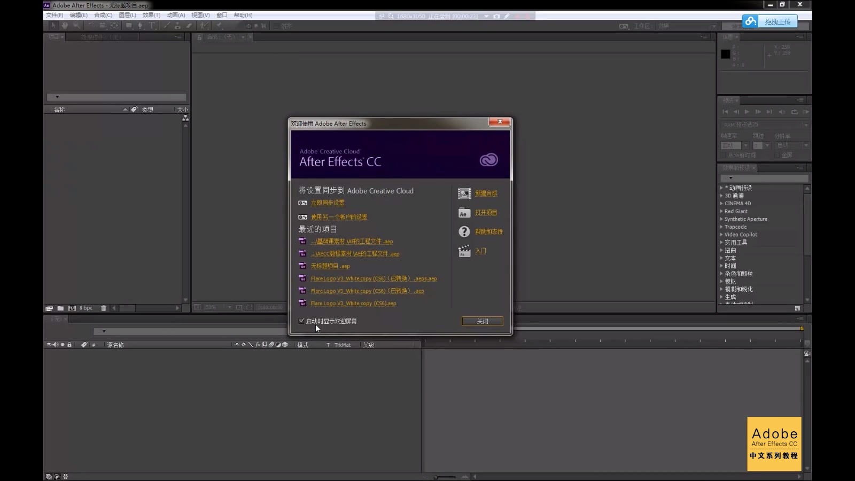
Task: Select the Rectangle shape tool
Action: pyautogui.click(x=129, y=25)
